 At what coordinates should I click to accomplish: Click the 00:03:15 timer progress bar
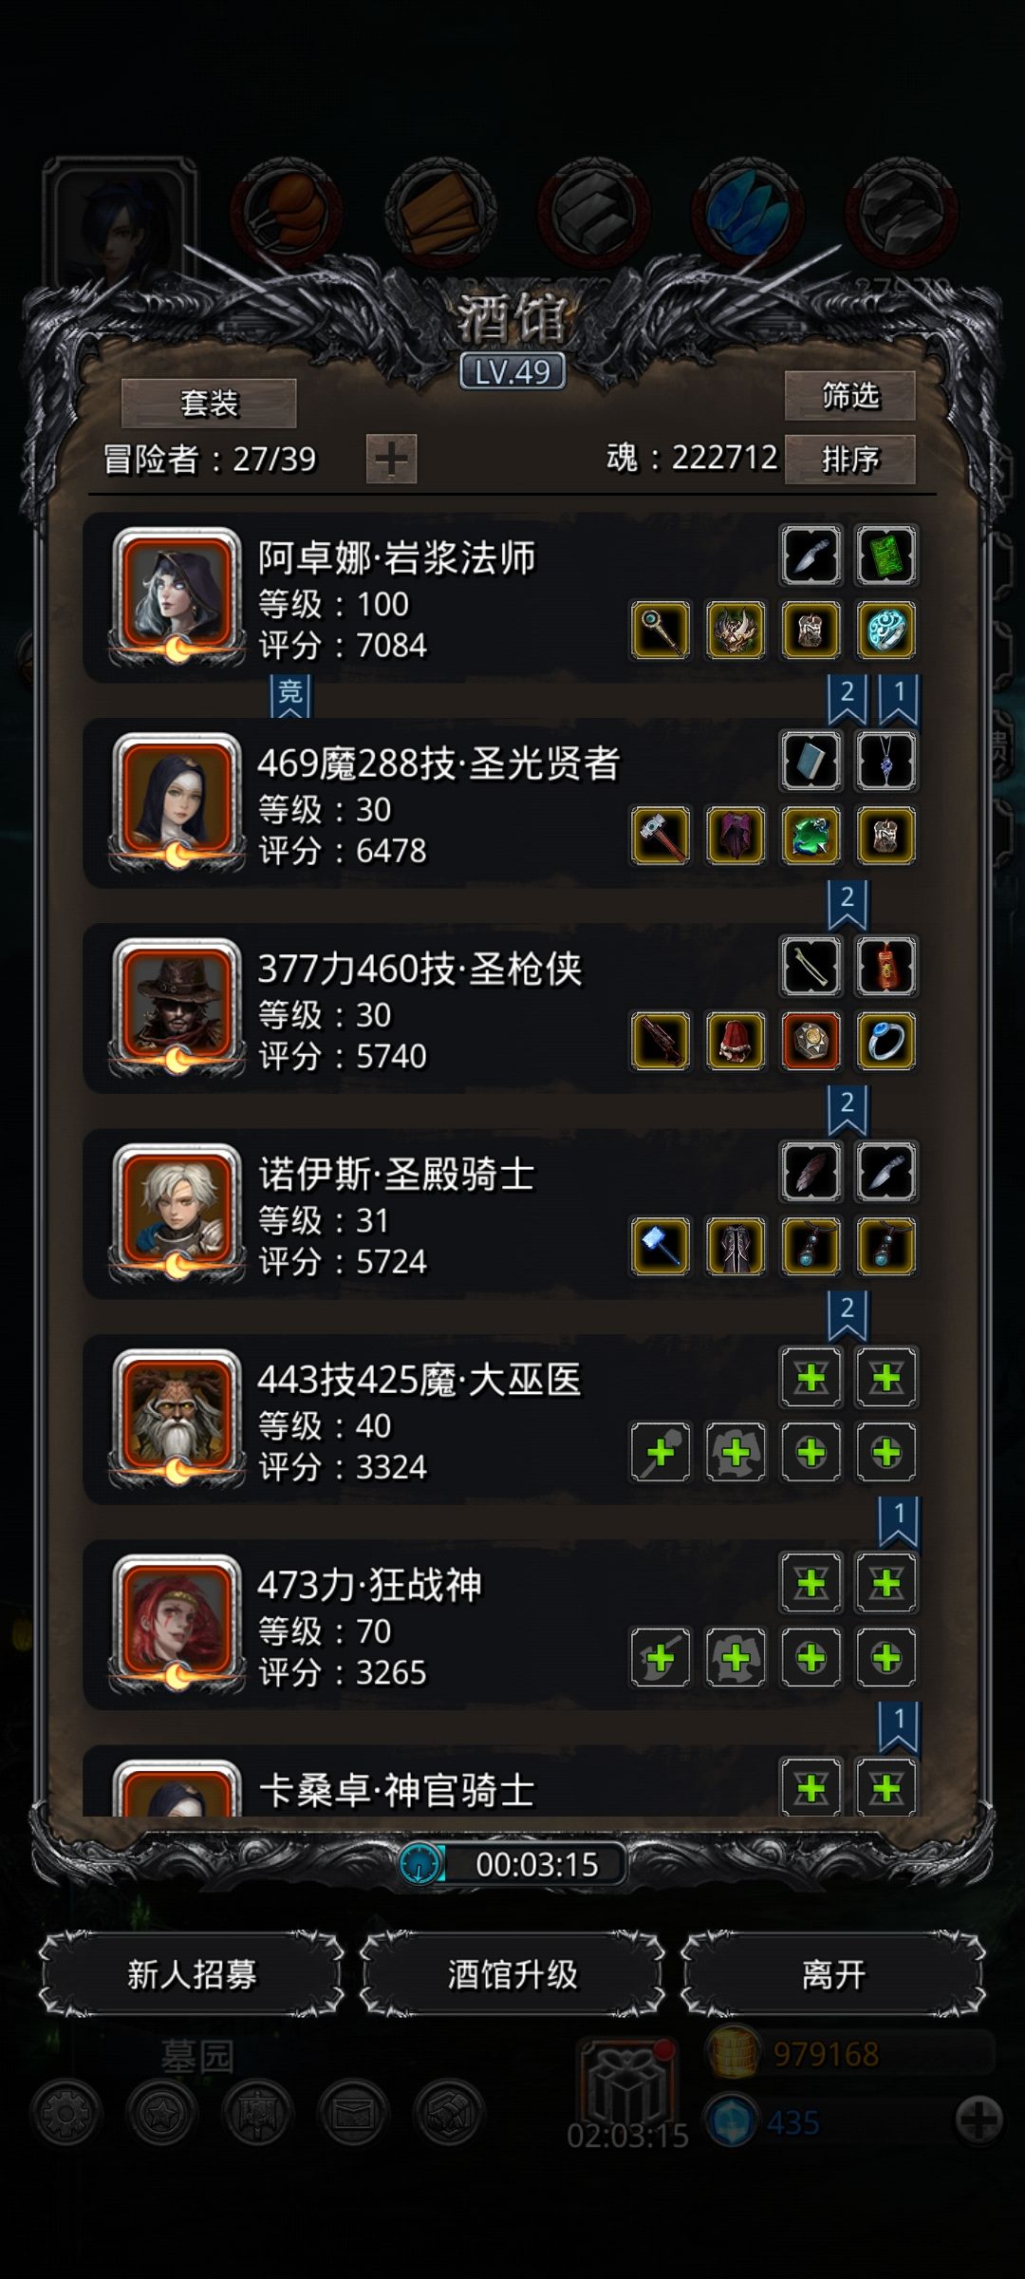click(512, 1864)
